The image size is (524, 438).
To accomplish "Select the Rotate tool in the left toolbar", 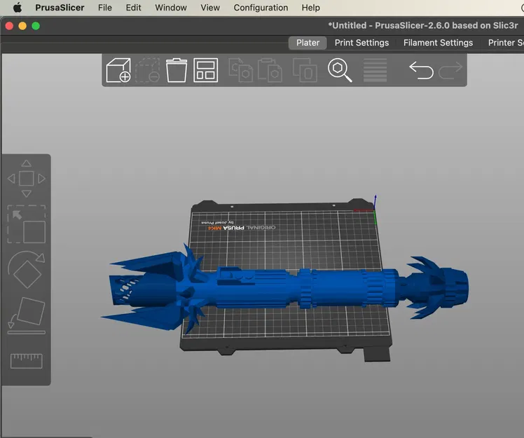I will [x=27, y=270].
